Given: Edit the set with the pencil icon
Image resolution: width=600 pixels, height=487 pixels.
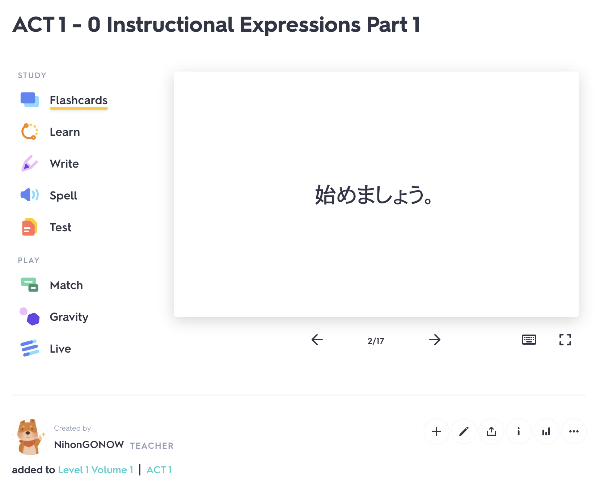Looking at the screenshot, I should pyautogui.click(x=464, y=431).
